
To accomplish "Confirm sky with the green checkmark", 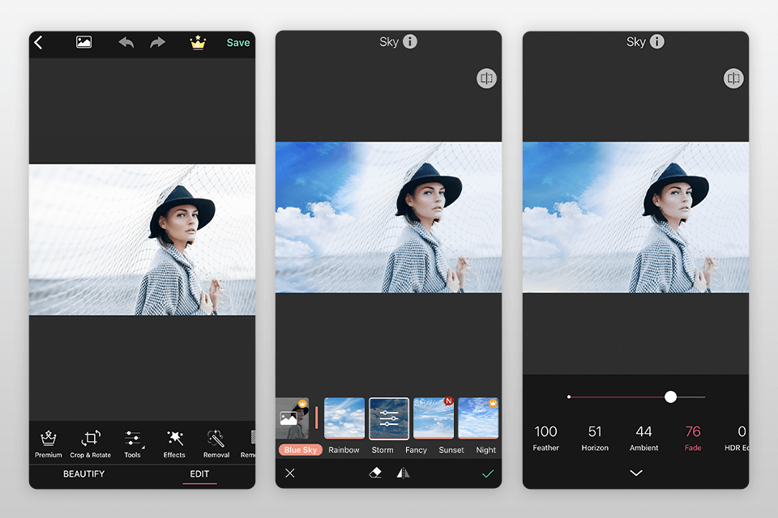I will [x=488, y=473].
